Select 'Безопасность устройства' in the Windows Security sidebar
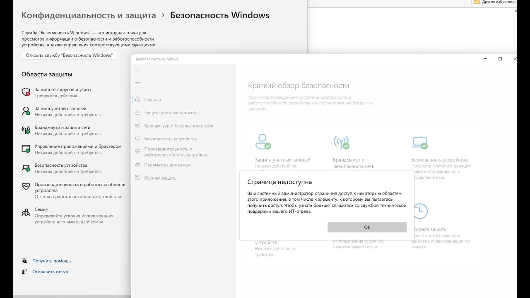This screenshot has width=530, height=298. point(171,139)
